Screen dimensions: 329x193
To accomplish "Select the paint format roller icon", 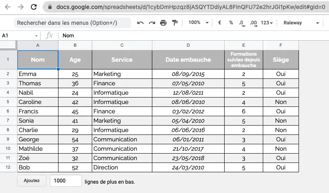I will pos(175,23).
